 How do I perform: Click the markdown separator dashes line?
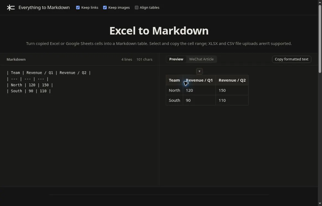[28, 79]
